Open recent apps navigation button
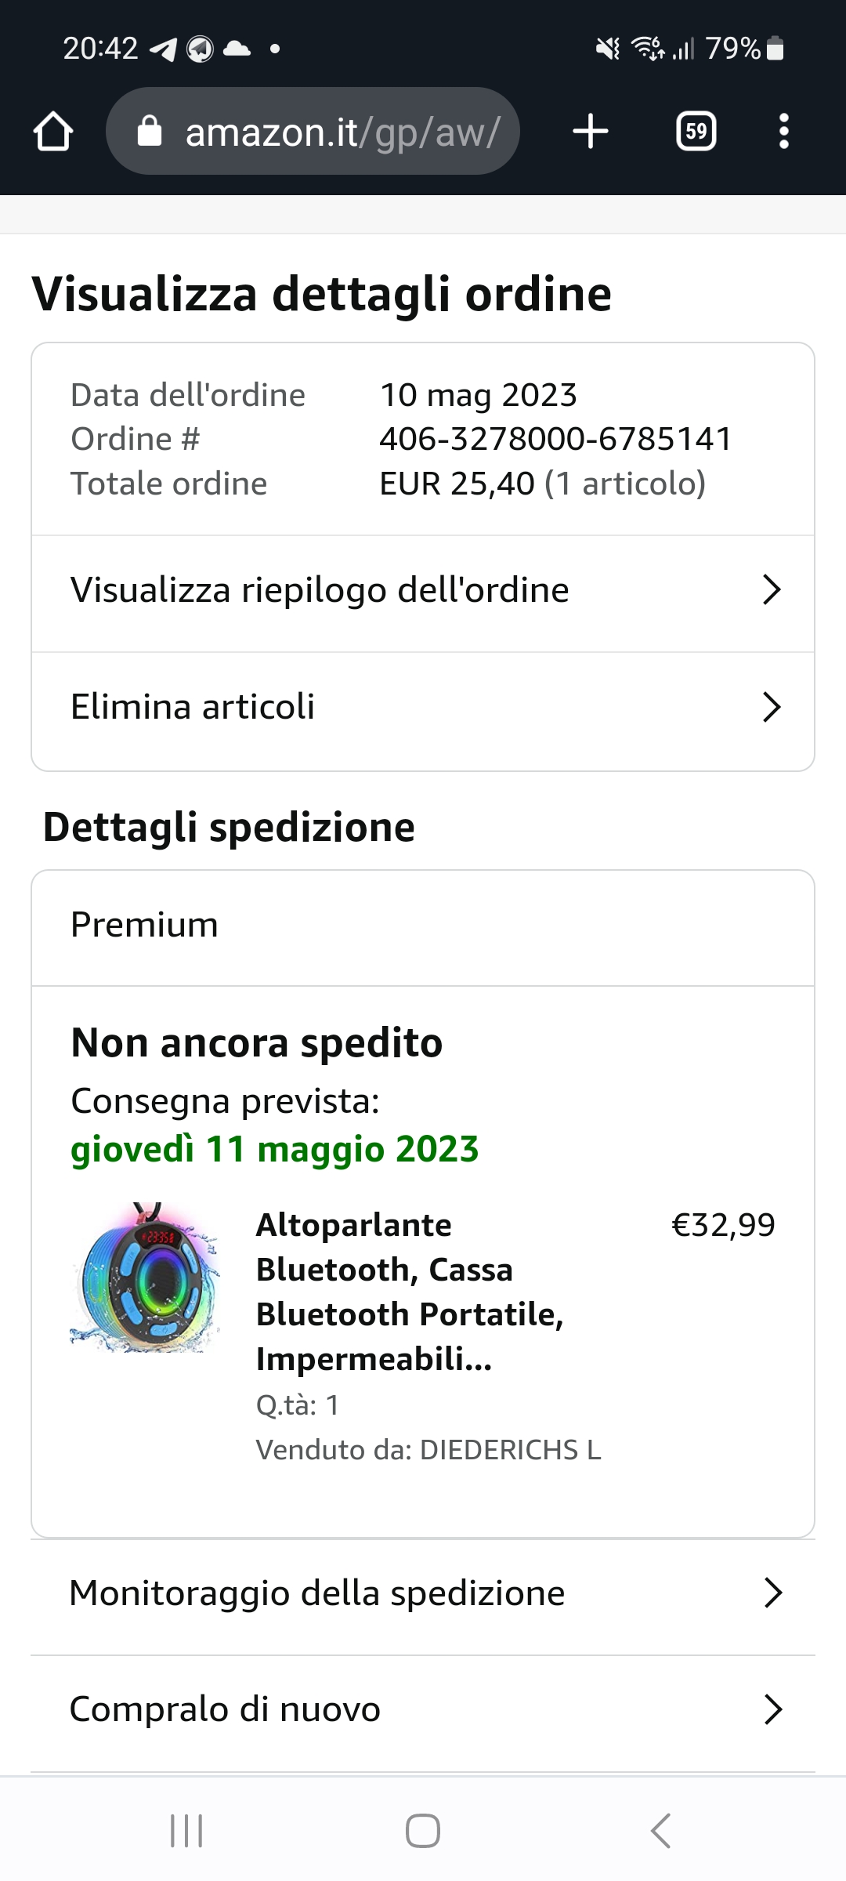 (186, 1831)
